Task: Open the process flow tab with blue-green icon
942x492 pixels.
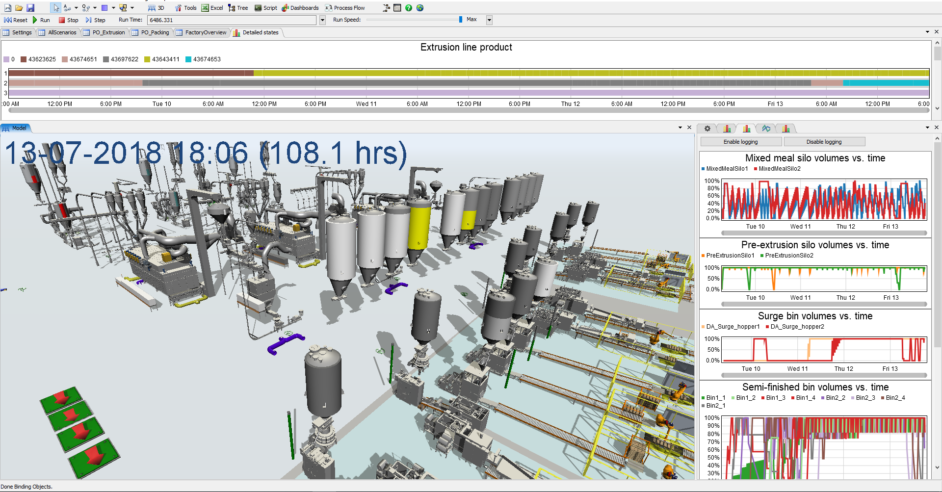Action: click(x=766, y=129)
